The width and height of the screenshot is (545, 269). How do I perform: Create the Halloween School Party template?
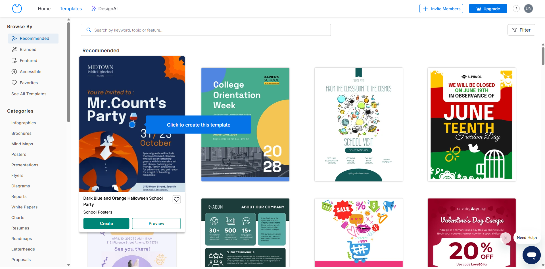click(x=106, y=224)
